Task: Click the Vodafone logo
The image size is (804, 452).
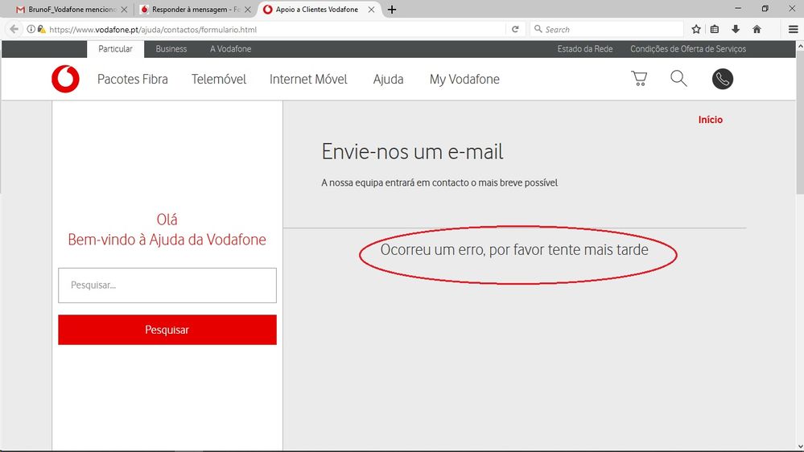Action: (x=65, y=79)
